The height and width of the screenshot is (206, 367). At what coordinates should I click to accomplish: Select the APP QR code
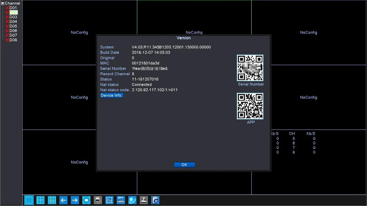(x=250, y=106)
